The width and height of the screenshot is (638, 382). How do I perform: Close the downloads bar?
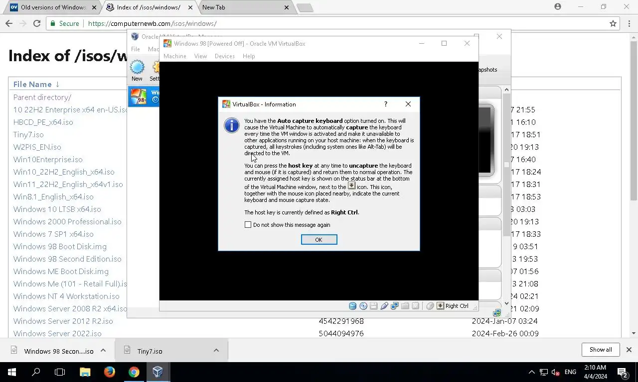[629, 350]
